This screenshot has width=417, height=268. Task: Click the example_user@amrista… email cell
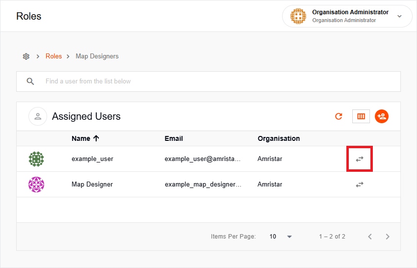point(203,159)
